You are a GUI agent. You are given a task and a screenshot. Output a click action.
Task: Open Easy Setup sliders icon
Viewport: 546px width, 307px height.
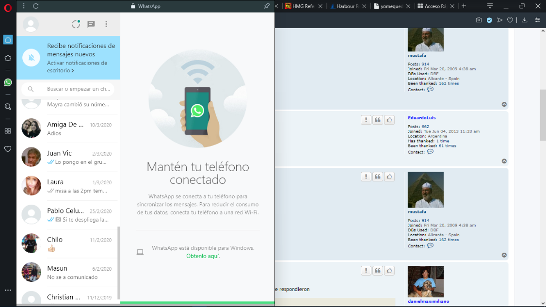coord(538,20)
